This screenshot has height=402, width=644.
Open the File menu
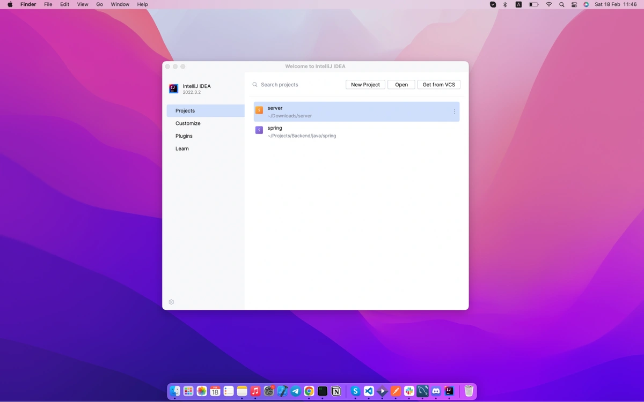(x=48, y=4)
